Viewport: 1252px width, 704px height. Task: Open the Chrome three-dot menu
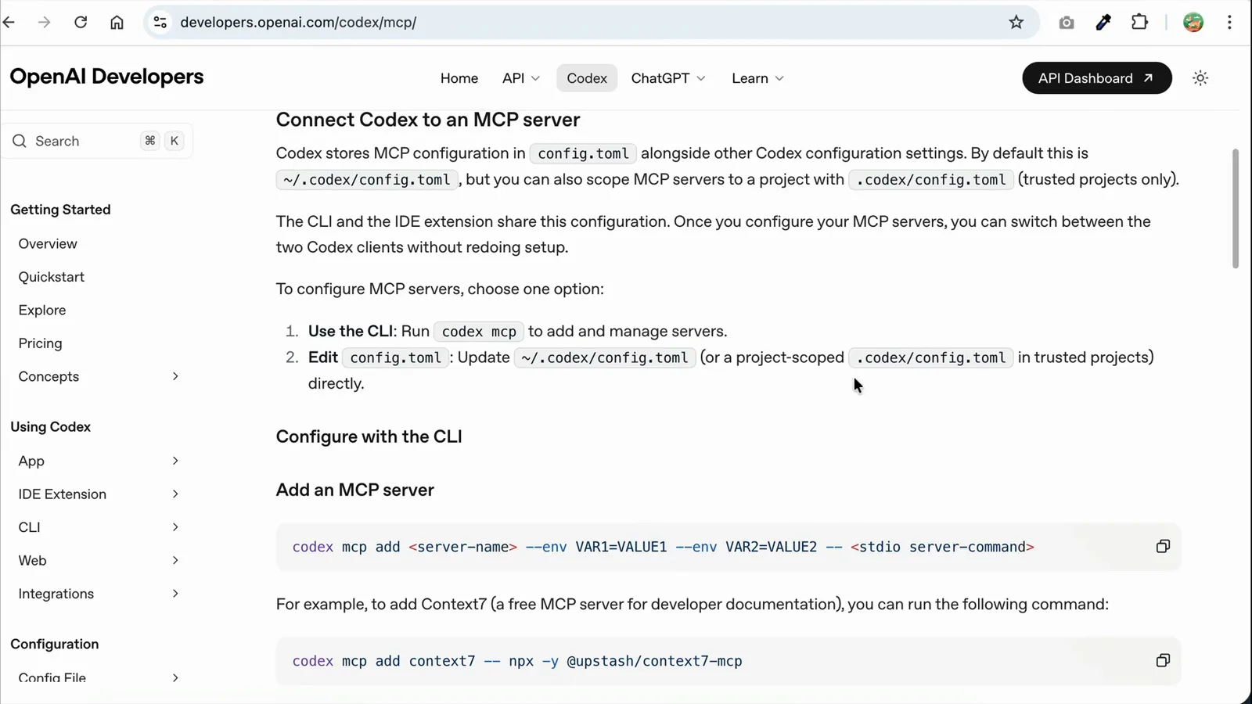pyautogui.click(x=1230, y=22)
